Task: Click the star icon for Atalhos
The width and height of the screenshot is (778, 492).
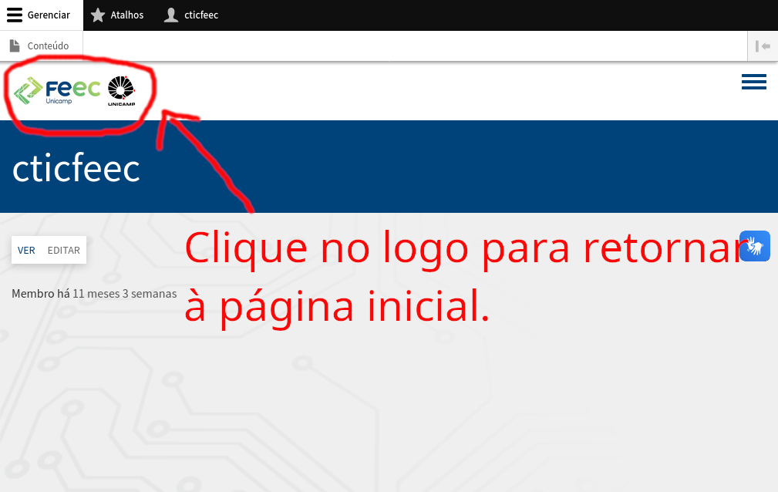Action: [98, 15]
